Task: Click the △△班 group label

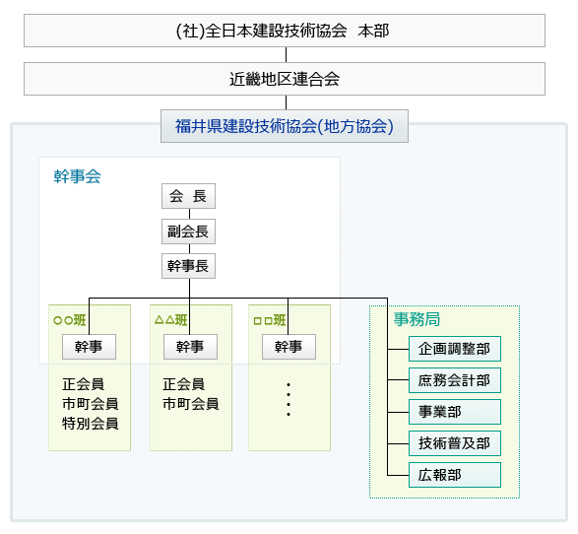Action: pos(170,320)
